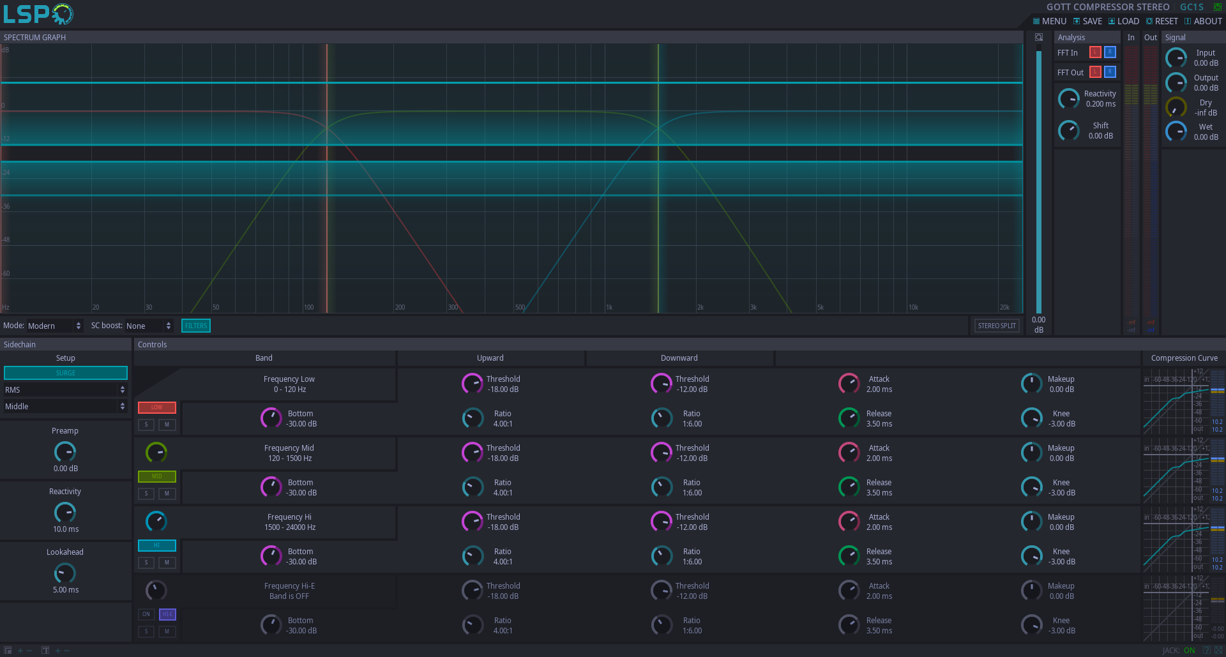Screen dimensions: 1226x657
Task: Click the Input gain knob in the Signal panel
Action: 1176,58
